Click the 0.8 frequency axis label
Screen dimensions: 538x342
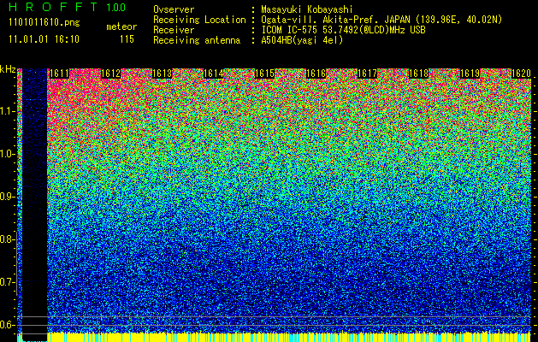point(8,239)
